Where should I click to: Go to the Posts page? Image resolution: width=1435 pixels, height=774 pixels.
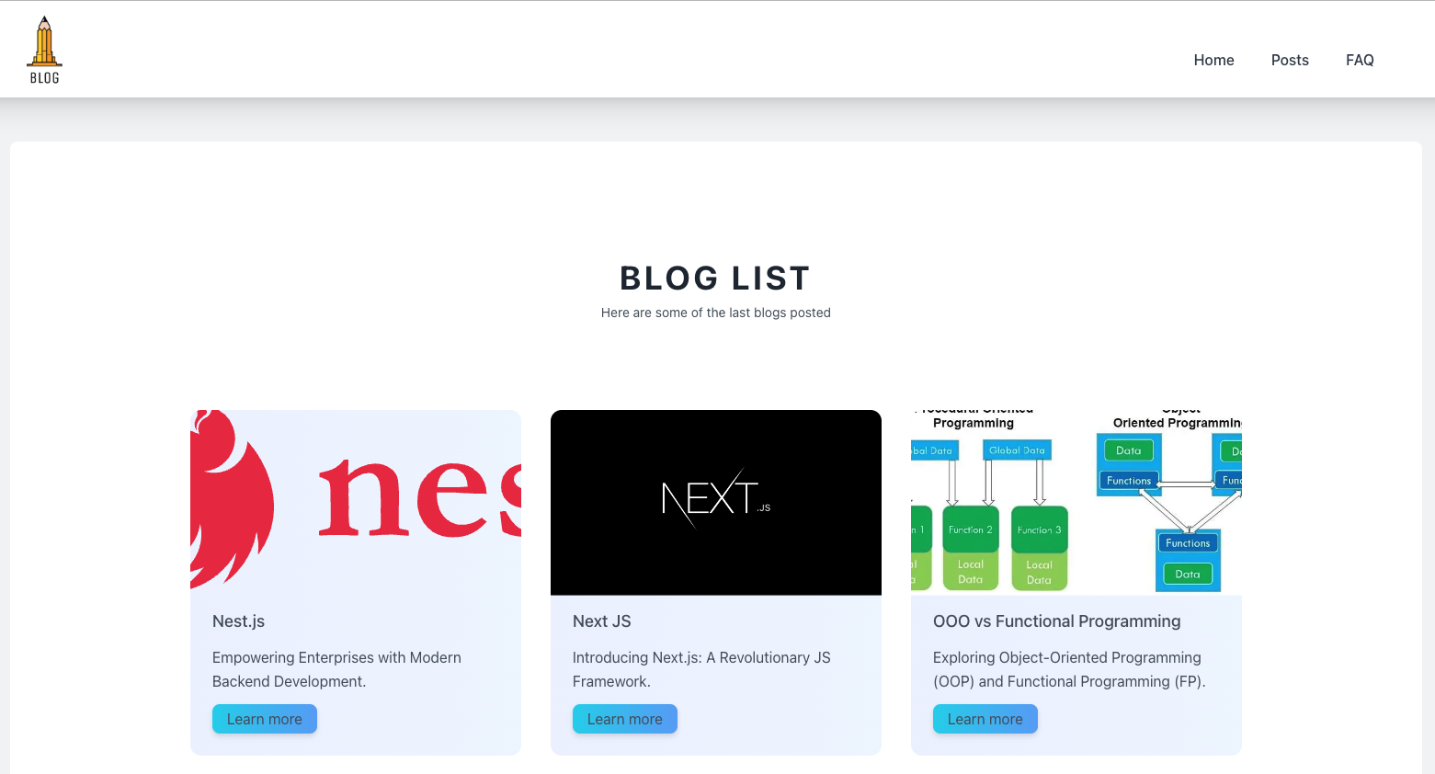click(1289, 60)
